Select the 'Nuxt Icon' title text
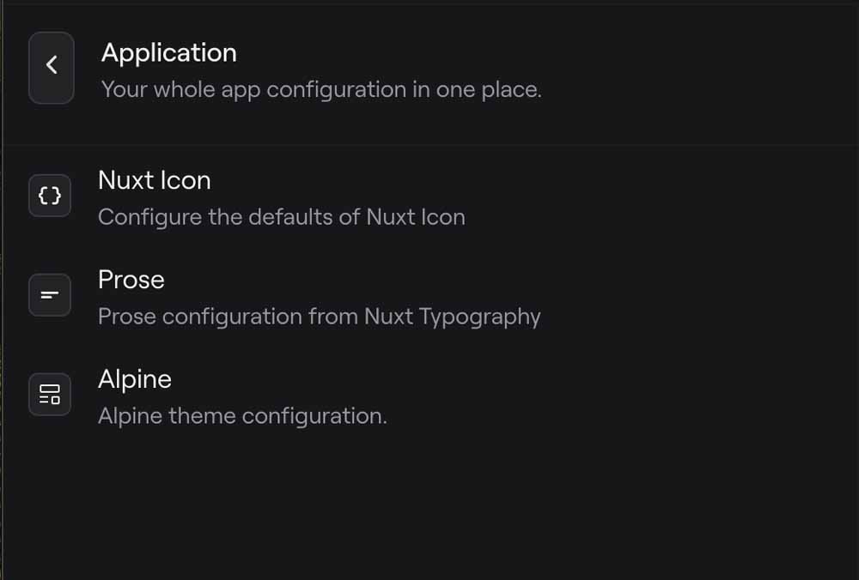The image size is (859, 580). [x=155, y=181]
